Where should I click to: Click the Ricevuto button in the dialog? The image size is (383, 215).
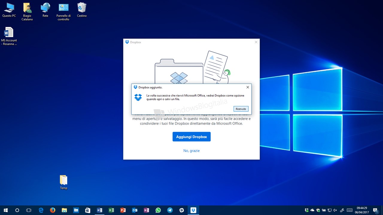(x=241, y=109)
